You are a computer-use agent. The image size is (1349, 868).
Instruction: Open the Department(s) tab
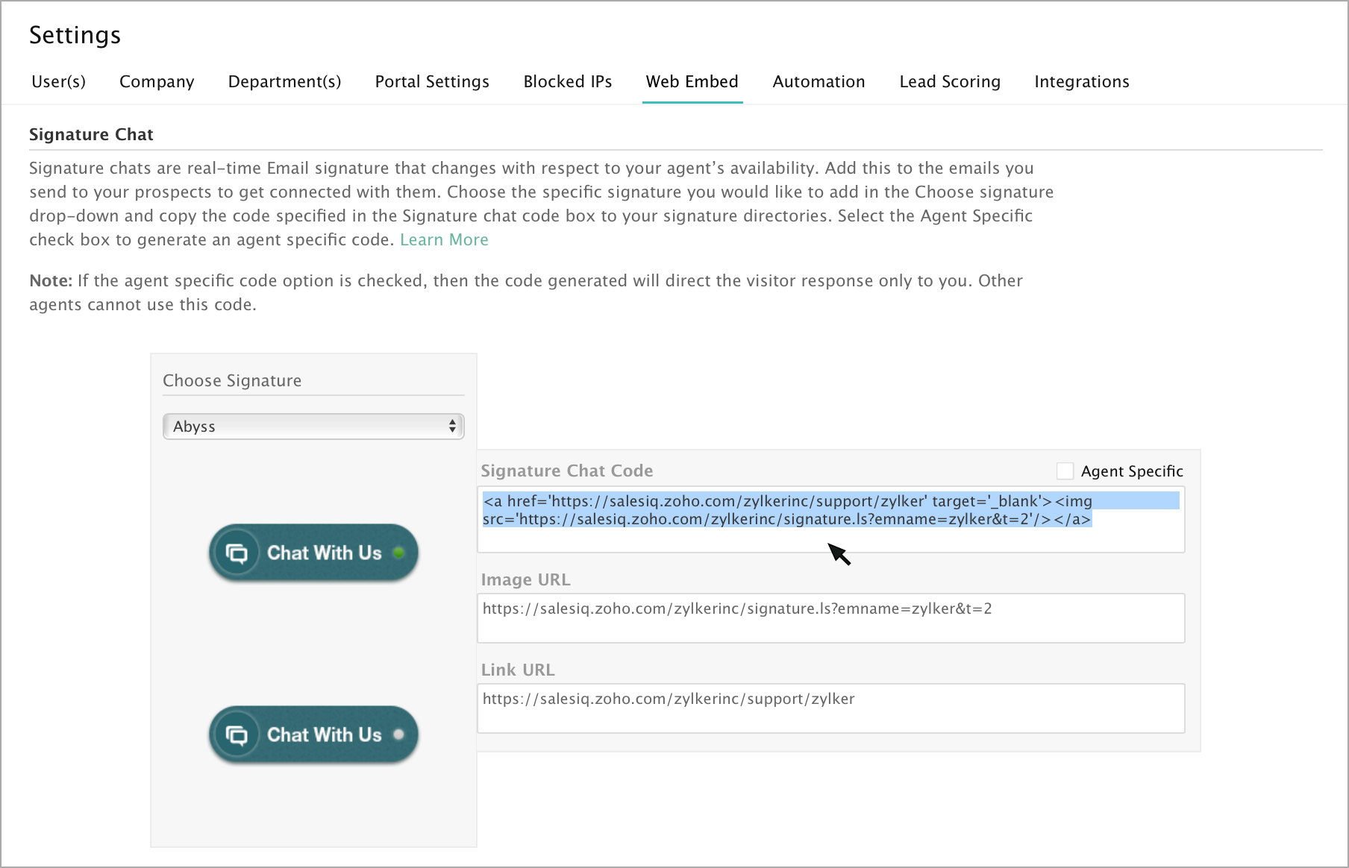click(x=284, y=81)
